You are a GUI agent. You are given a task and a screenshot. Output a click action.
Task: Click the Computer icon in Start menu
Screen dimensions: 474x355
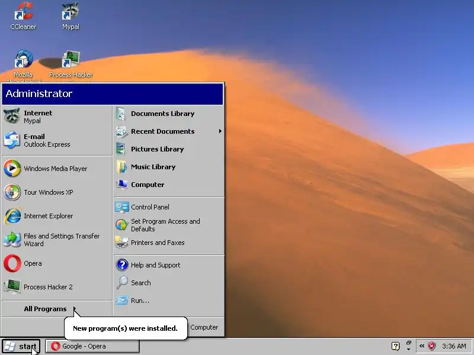pos(121,185)
